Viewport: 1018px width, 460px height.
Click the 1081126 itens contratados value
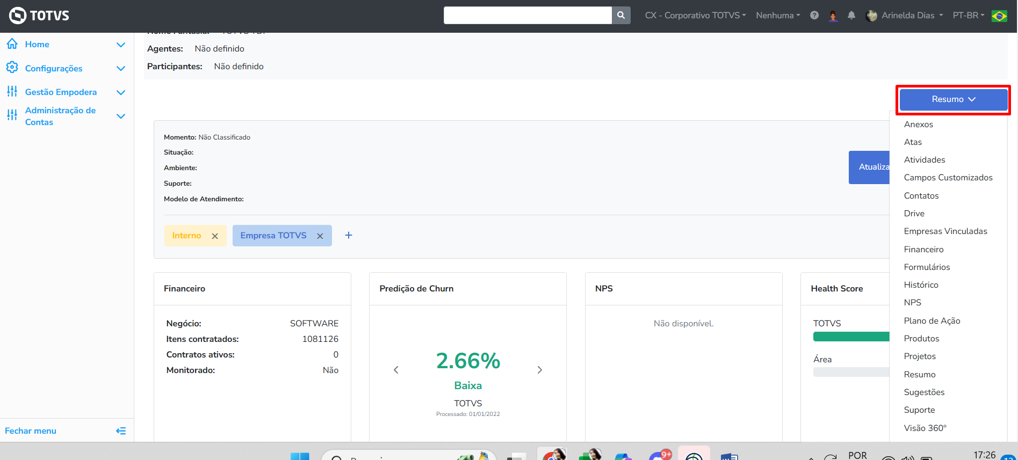[320, 339]
